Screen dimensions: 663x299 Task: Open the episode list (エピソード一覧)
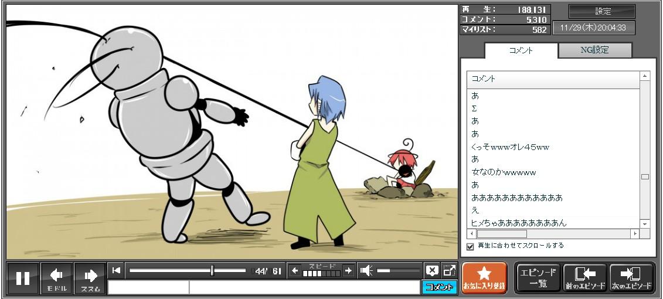click(x=538, y=278)
